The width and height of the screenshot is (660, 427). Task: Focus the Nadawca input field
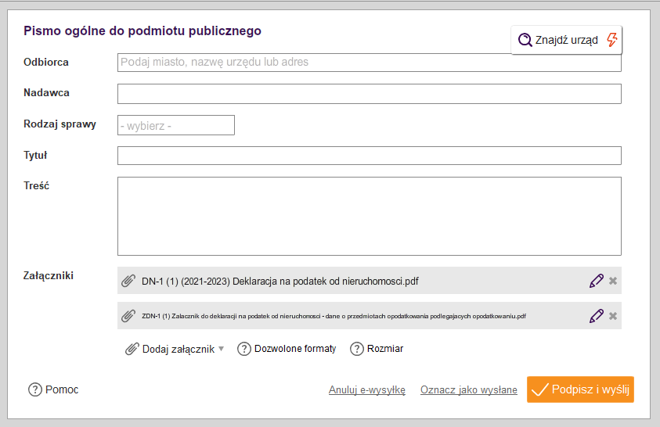(369, 94)
